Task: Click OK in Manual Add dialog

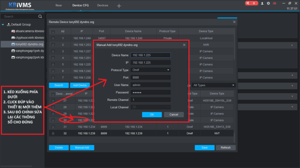Action: click(152, 115)
